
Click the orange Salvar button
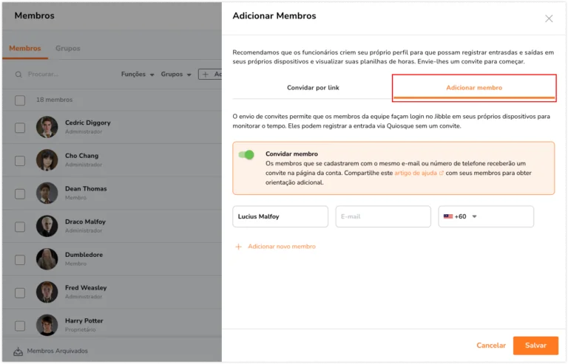[535, 346]
